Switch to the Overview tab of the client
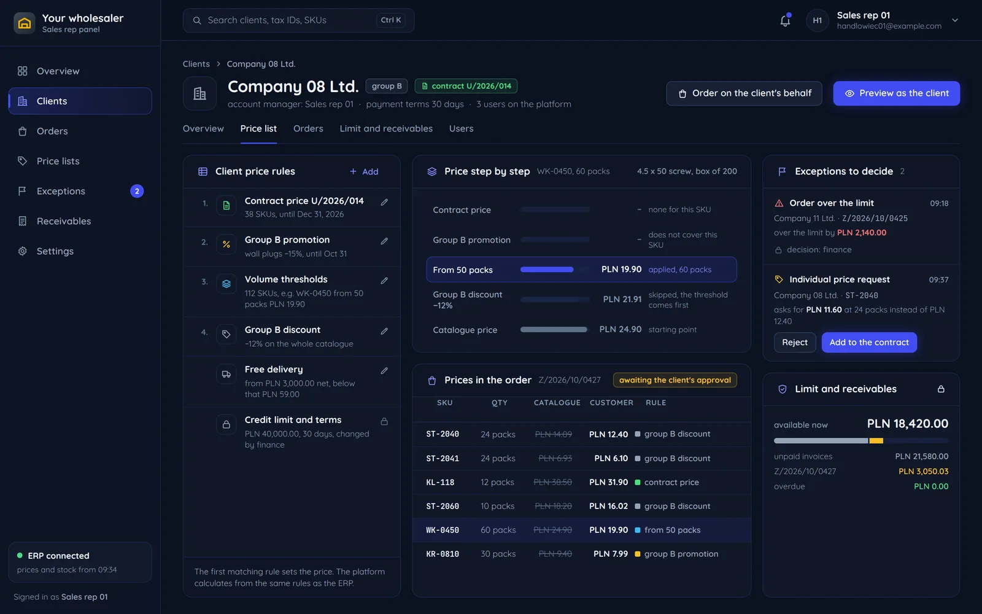982x614 pixels. pos(203,128)
